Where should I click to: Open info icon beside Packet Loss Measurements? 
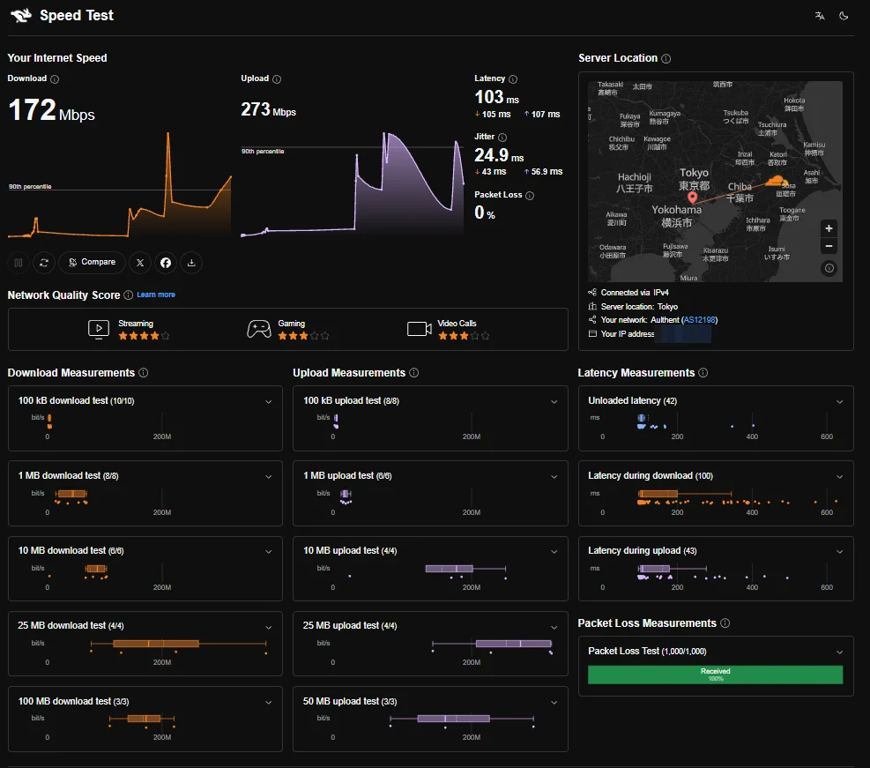[x=725, y=623]
